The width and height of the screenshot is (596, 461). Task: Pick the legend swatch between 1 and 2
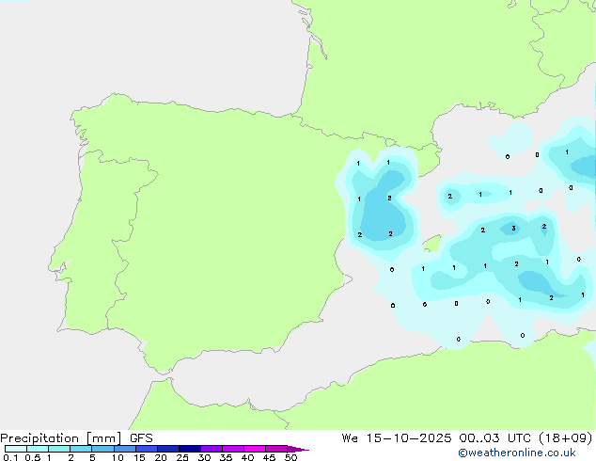[59, 449]
